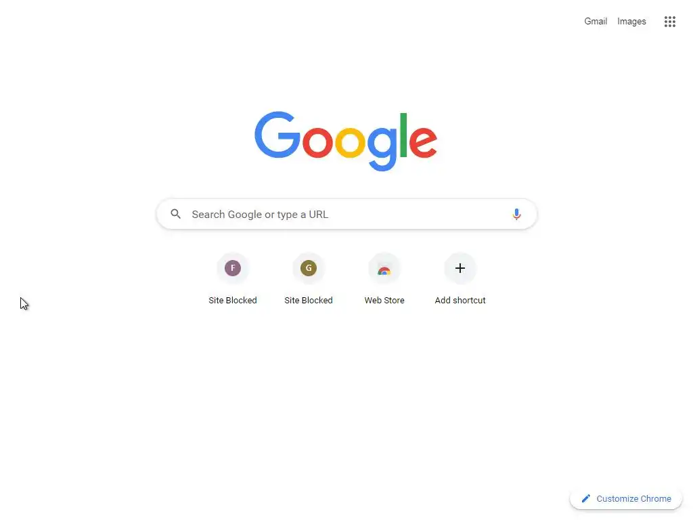Screen dimensions: 693x520
Task: Launch the Web Store rainbow icon
Action: coord(384,269)
